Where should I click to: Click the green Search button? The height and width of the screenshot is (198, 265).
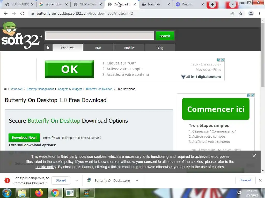point(165,36)
